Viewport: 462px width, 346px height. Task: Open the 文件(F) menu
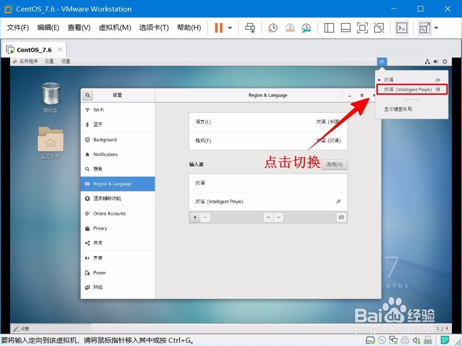coord(18,28)
